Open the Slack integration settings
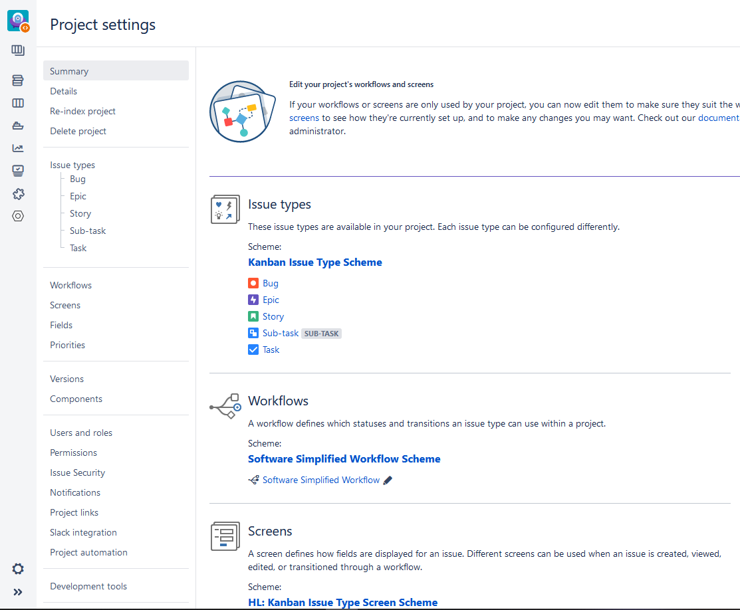The width and height of the screenshot is (740, 610). click(83, 532)
